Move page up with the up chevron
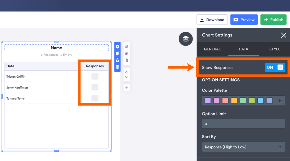The image size is (290, 161). tap(127, 72)
